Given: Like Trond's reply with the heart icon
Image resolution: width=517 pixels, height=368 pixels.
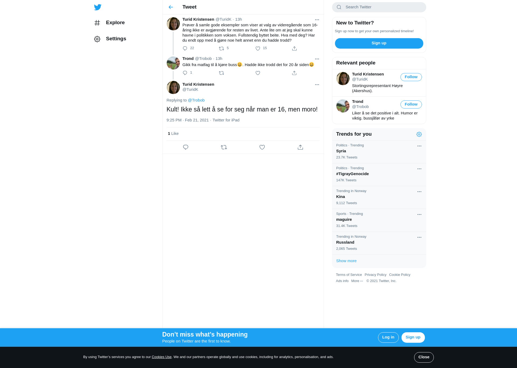Looking at the screenshot, I should pyautogui.click(x=258, y=73).
